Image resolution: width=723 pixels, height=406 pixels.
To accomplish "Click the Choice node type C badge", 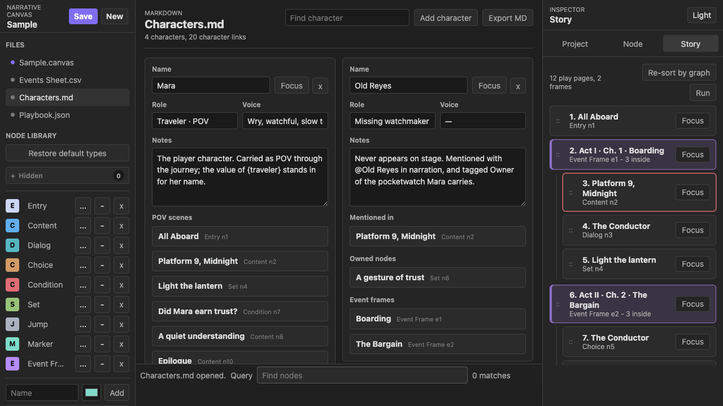I will [x=12, y=265].
